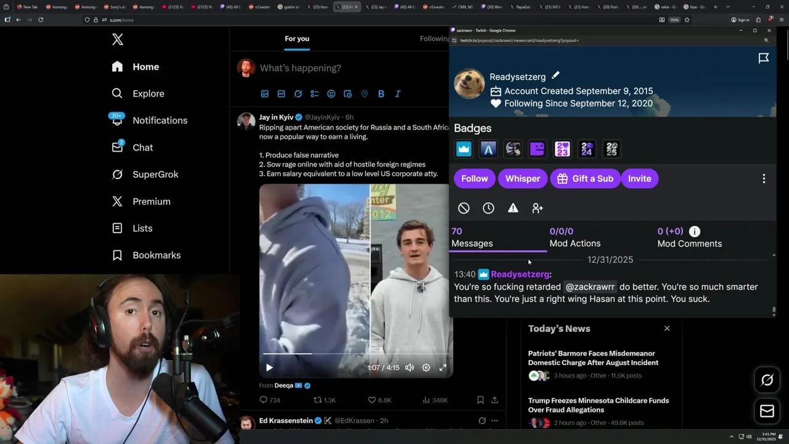Viewport: 789px width, 444px height.
Task: Toggle italic formatting in composer
Action: tap(398, 94)
